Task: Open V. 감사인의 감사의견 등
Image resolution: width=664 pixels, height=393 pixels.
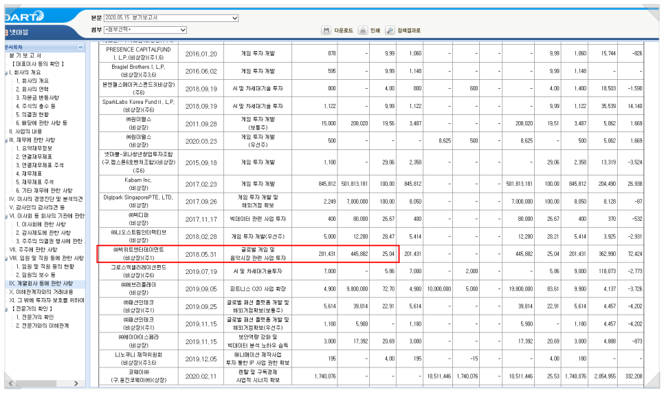Action: [x=37, y=207]
